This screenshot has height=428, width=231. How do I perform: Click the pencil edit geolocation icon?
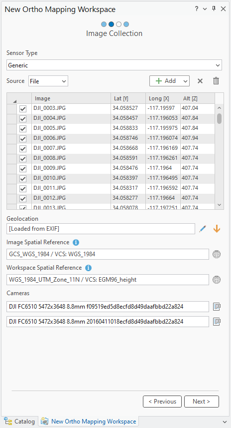(x=203, y=229)
